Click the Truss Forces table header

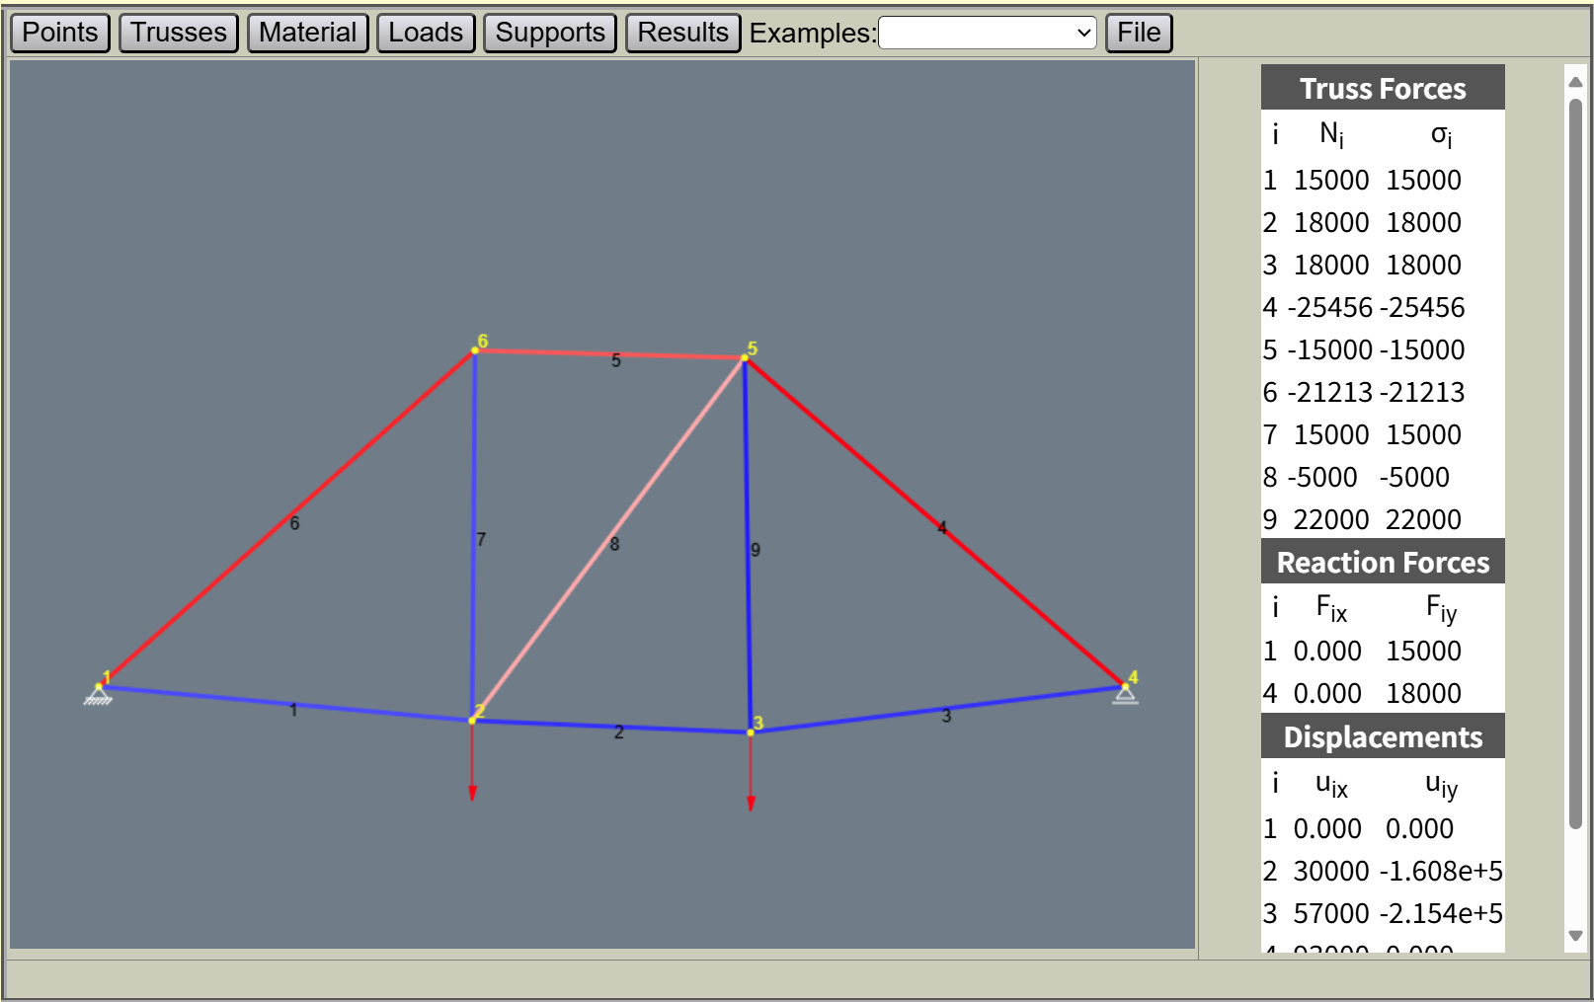point(1382,88)
